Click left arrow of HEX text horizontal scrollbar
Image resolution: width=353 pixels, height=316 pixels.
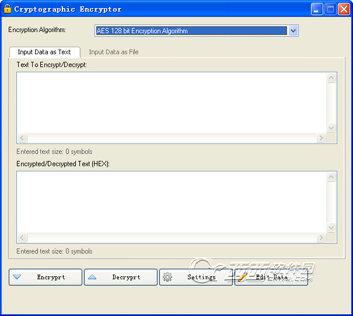(x=22, y=237)
